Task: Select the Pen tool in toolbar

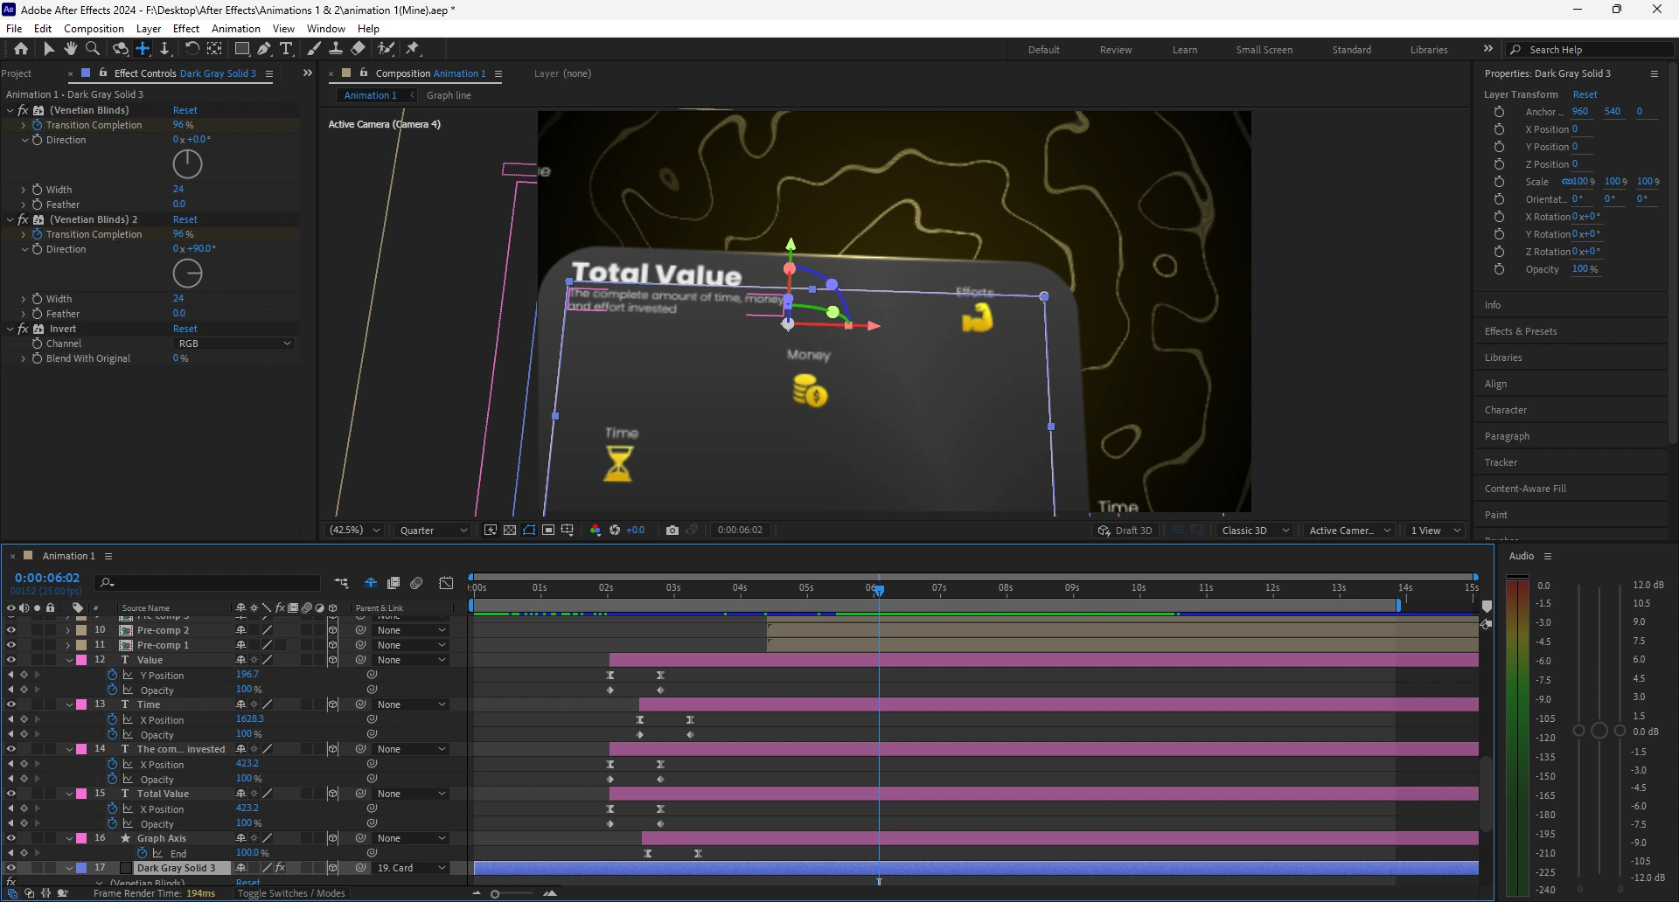Action: (x=263, y=49)
